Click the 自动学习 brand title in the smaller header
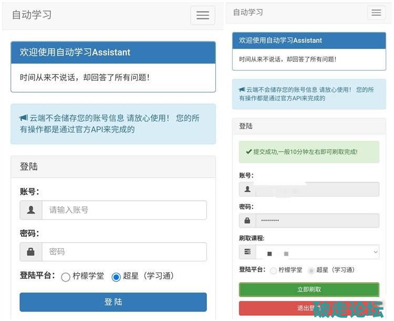The height and width of the screenshot is (321, 394). point(248,13)
